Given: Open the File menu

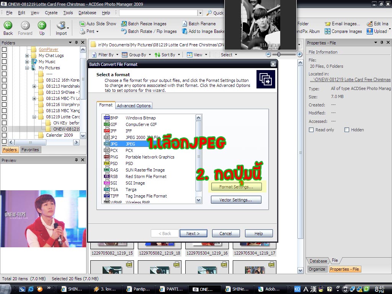Looking at the screenshot, I should click(x=9, y=13).
